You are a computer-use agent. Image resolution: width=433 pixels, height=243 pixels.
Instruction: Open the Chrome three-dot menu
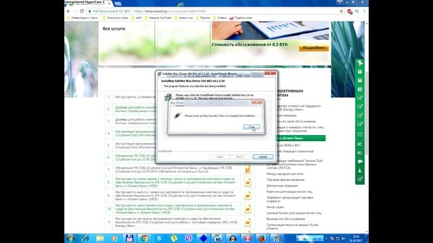coord(365,11)
